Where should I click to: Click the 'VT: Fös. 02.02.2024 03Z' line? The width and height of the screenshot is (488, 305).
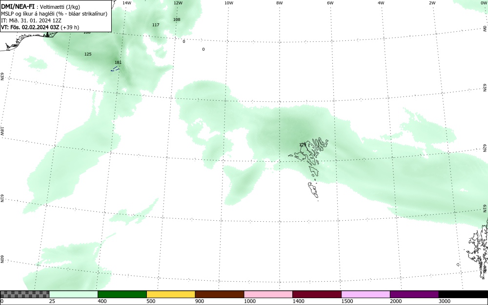click(x=40, y=27)
